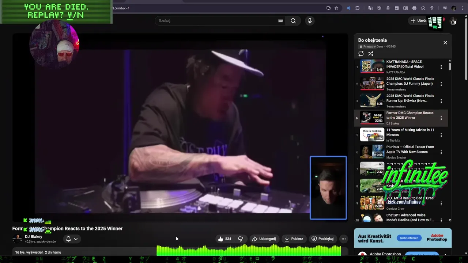This screenshot has height=263, width=468.
Task: Open options for VFX Artist React entry
Action: coord(441,203)
